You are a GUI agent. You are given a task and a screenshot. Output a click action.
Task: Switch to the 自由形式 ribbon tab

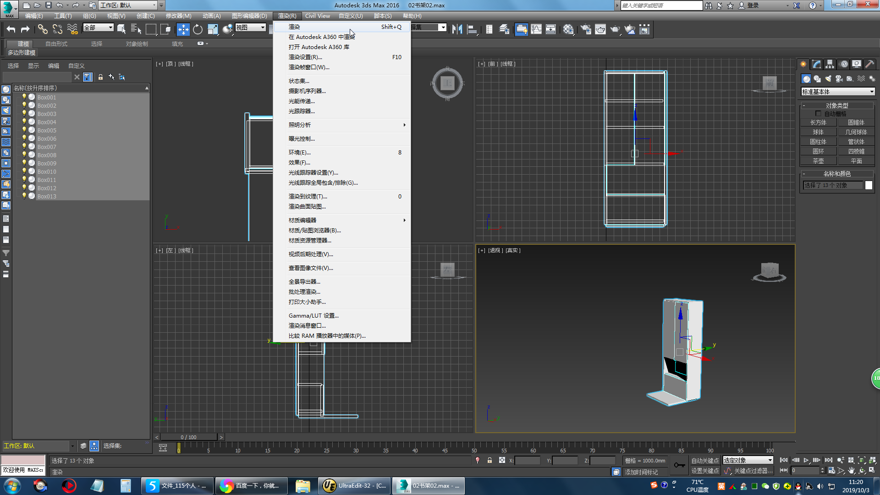tap(56, 44)
